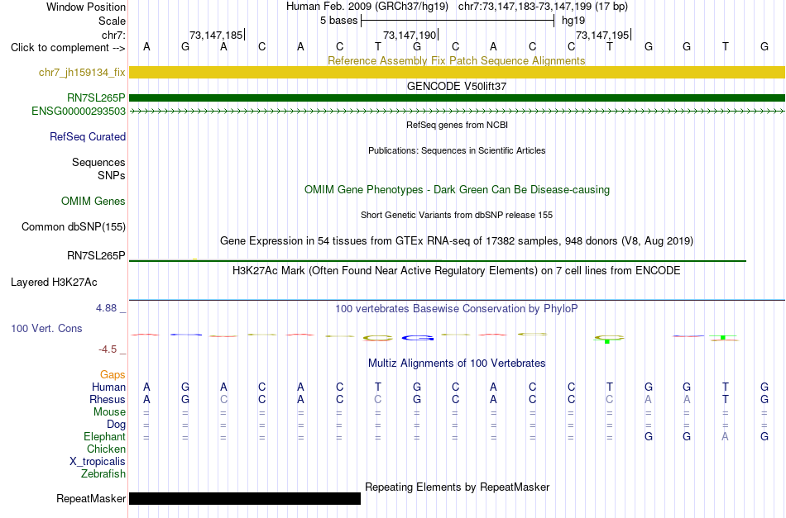
Task: Open the '100 Vert. Cons' track label
Action: (x=46, y=328)
